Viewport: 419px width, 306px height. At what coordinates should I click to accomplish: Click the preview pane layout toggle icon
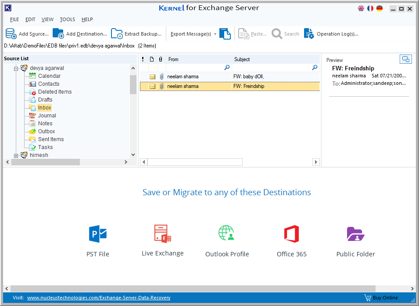coord(406,59)
